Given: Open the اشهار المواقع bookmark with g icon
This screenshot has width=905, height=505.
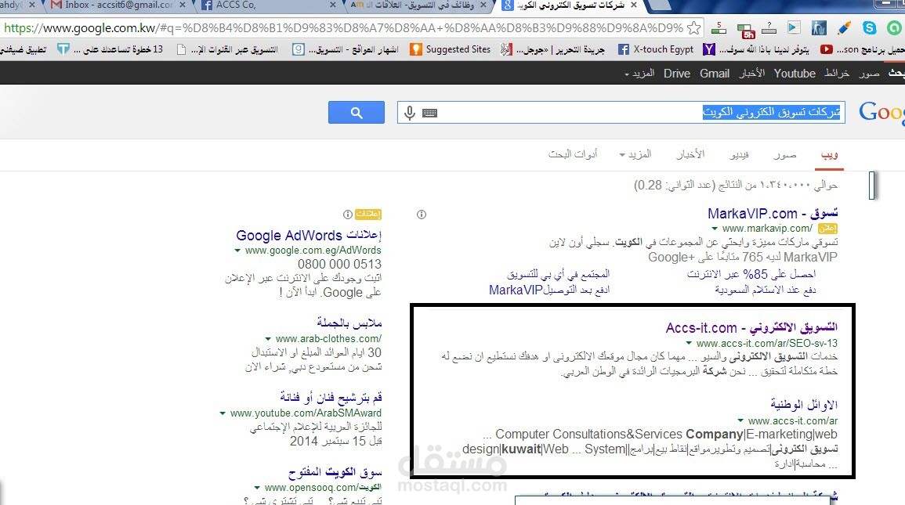Looking at the screenshot, I should tap(345, 49).
